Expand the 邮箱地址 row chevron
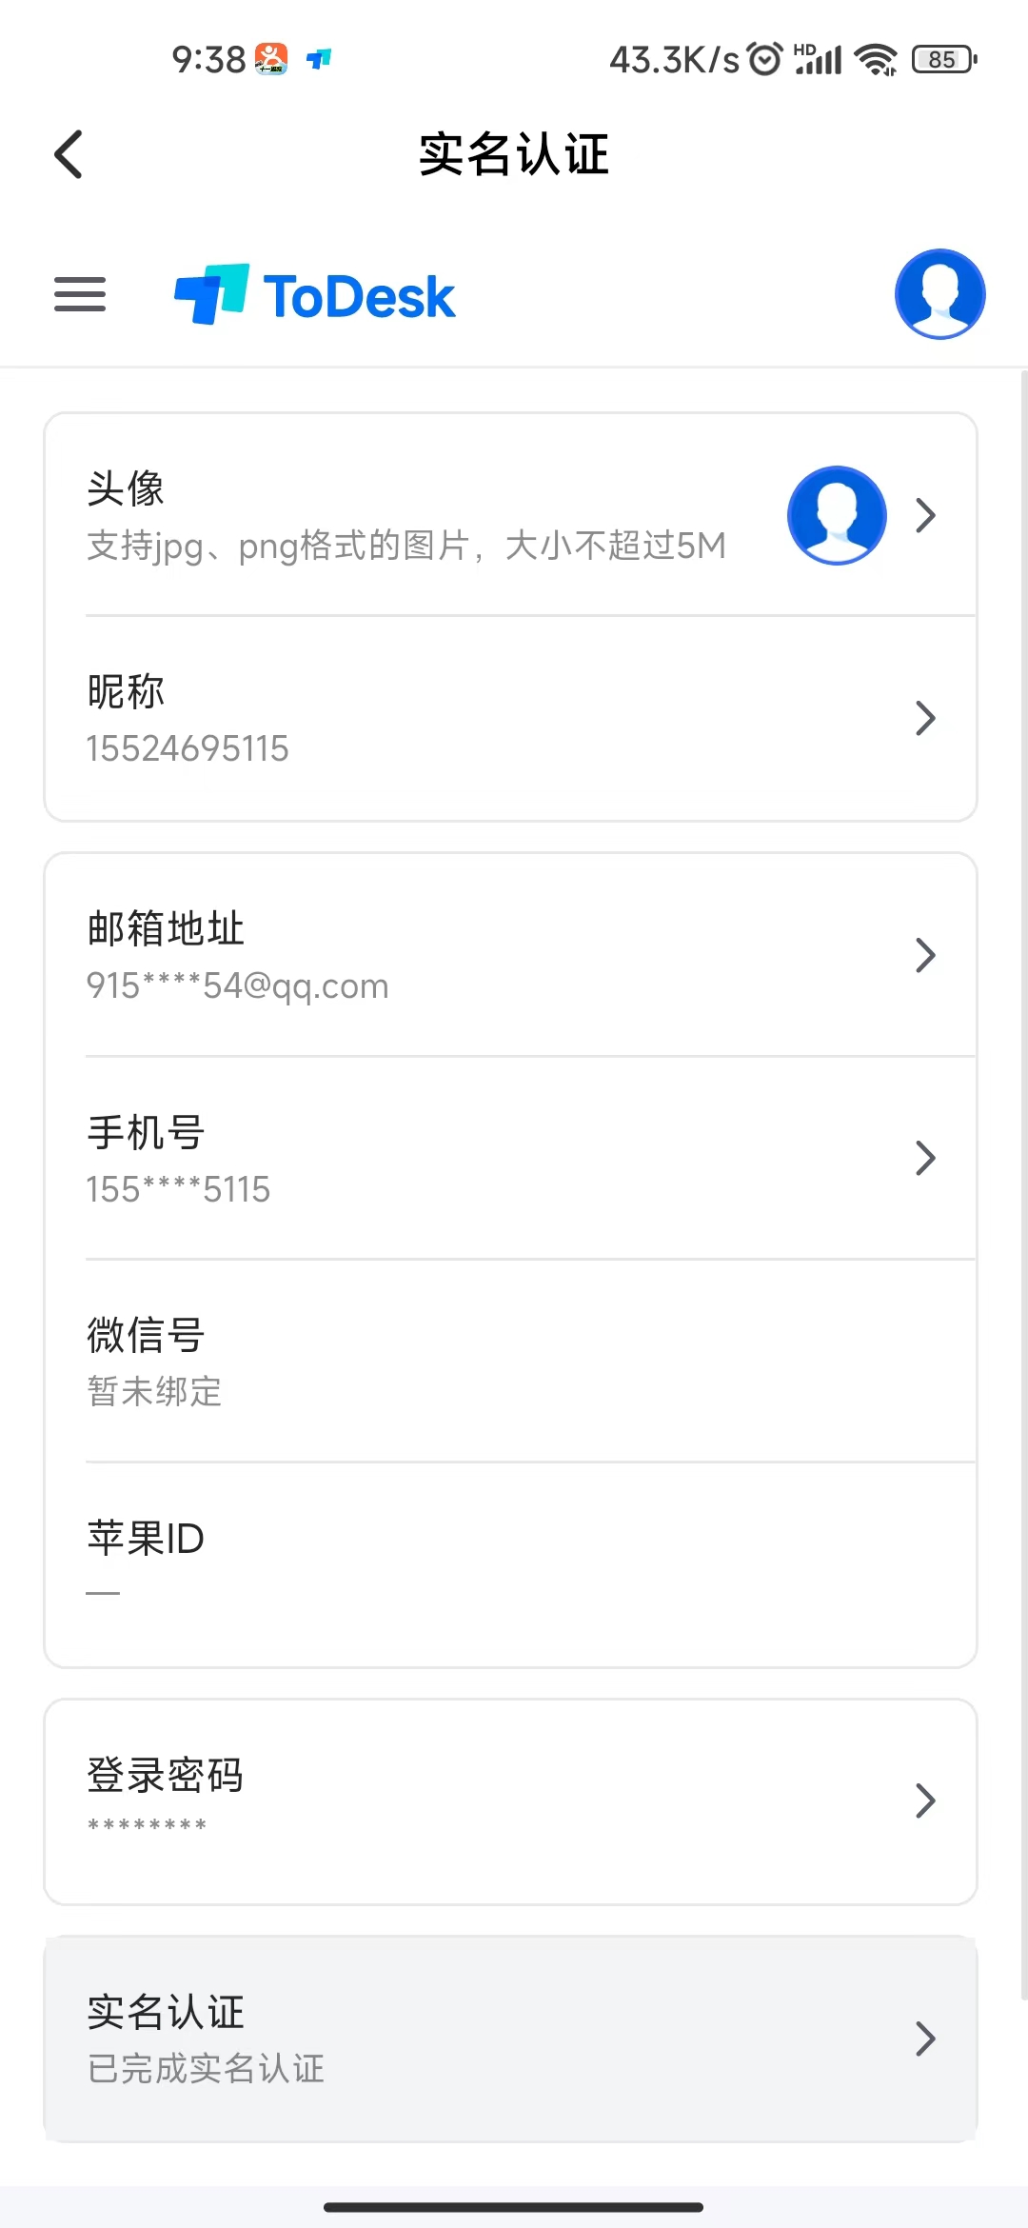Viewport: 1028px width, 2228px height. (x=925, y=955)
